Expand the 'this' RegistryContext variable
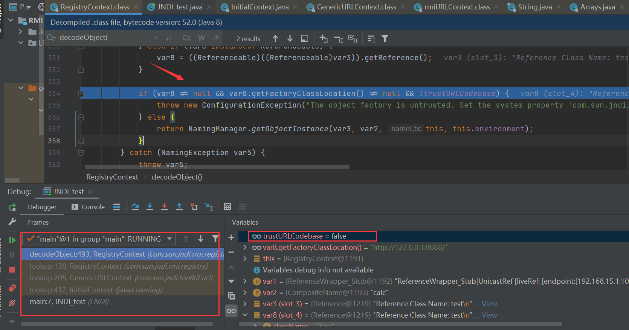Image resolution: width=629 pixels, height=330 pixels. pos(245,259)
